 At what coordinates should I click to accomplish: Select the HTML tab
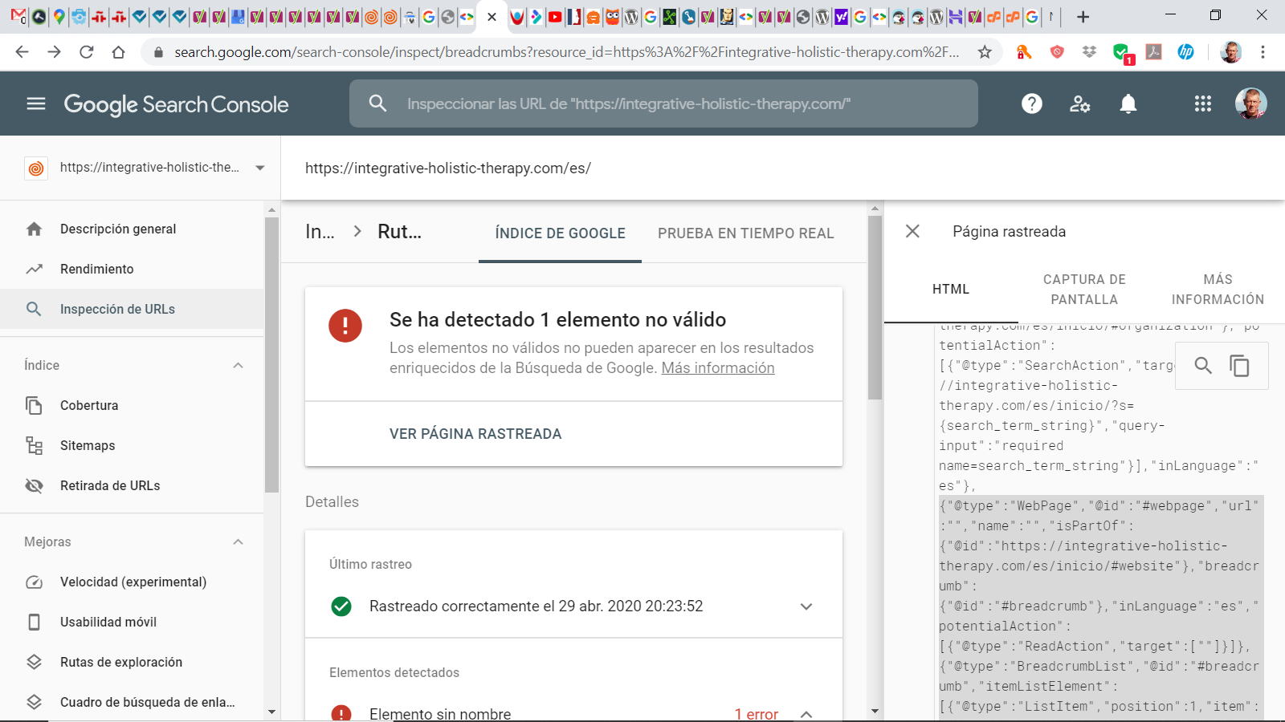(951, 289)
